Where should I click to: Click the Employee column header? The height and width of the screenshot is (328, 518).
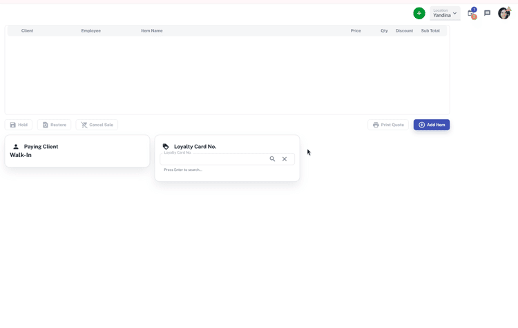pyautogui.click(x=90, y=31)
